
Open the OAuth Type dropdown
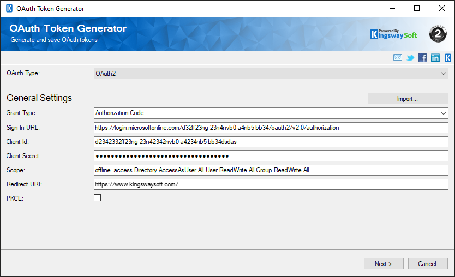point(271,74)
